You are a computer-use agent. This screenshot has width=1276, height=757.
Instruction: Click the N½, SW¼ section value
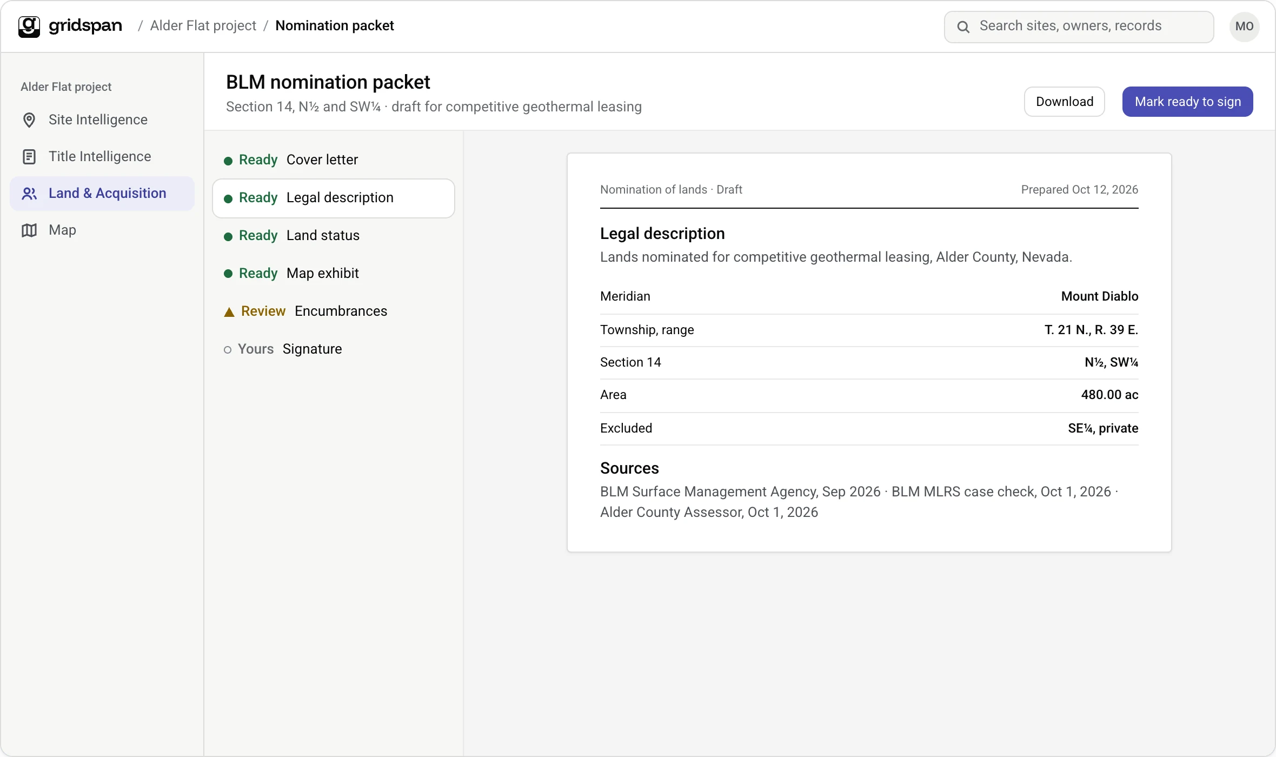tap(1112, 362)
